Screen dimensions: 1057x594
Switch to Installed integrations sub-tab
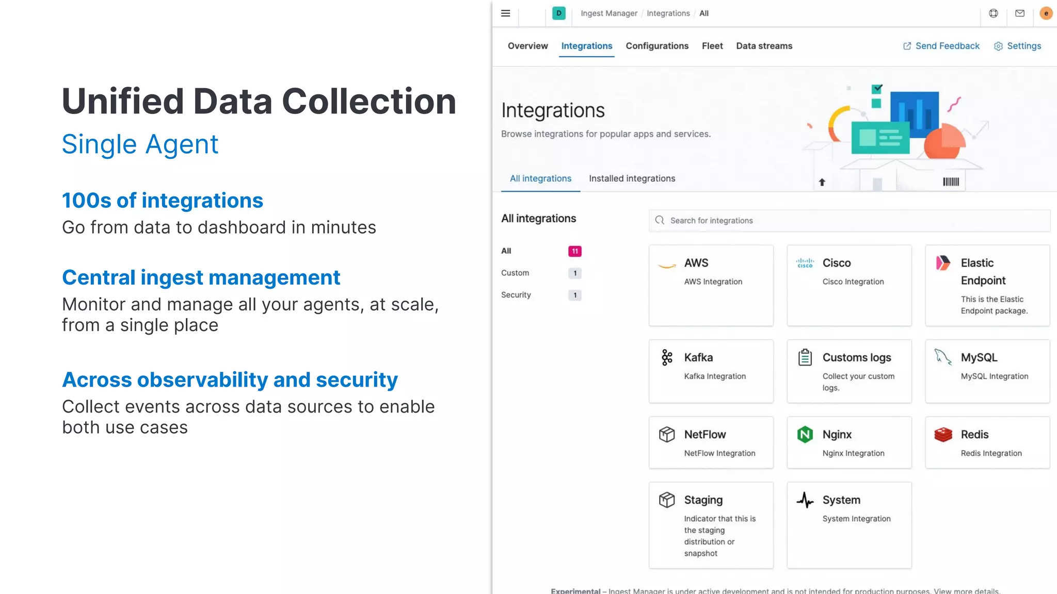(x=632, y=178)
